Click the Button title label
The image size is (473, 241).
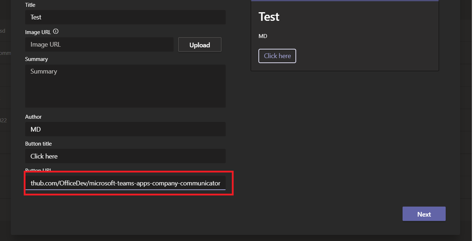[x=38, y=143]
